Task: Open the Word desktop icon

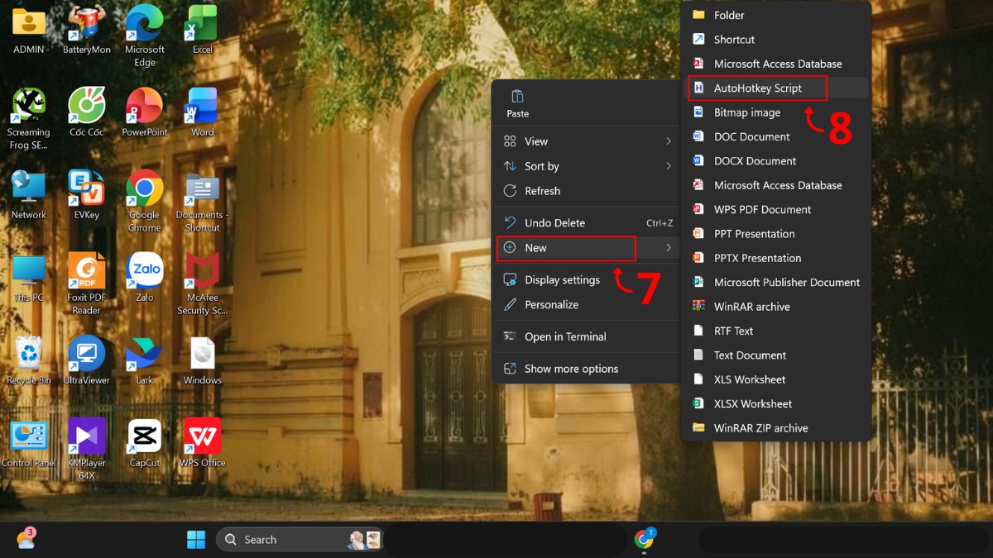Action: [x=201, y=107]
